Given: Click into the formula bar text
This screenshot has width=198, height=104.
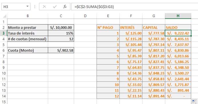Looking at the screenshot, I should pyautogui.click(x=135, y=7).
